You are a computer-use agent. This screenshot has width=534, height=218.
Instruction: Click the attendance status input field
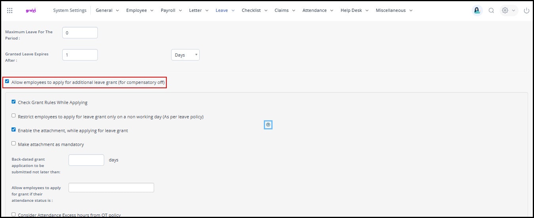point(111,188)
